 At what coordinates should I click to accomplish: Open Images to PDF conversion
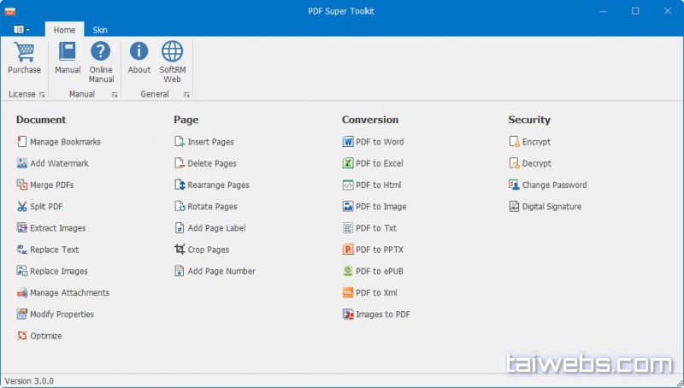click(x=383, y=315)
